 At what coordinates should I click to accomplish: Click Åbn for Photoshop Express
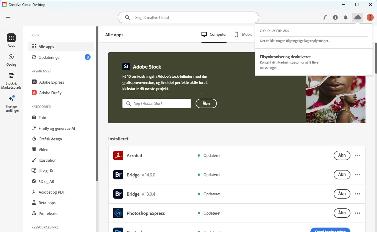coord(342,213)
